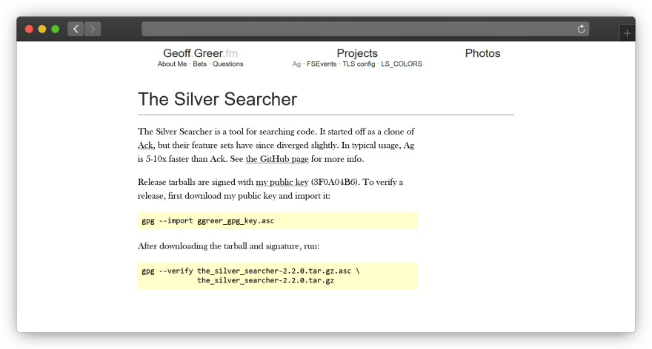Image resolution: width=652 pixels, height=349 pixels.
Task: Click the yellow minimize window button
Action: pyautogui.click(x=42, y=29)
